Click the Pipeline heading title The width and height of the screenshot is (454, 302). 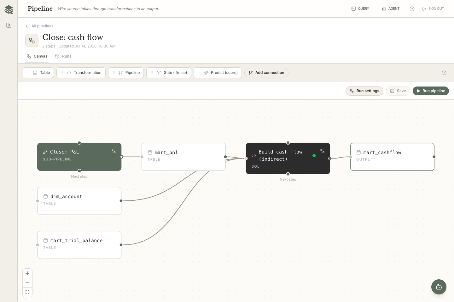40,8
